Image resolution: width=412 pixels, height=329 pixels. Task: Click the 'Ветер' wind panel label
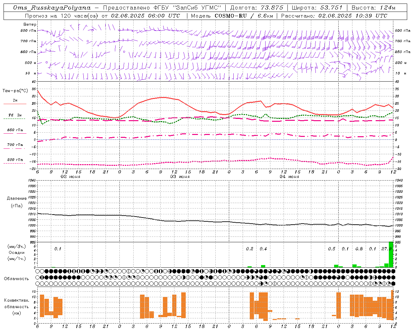click(x=30, y=24)
